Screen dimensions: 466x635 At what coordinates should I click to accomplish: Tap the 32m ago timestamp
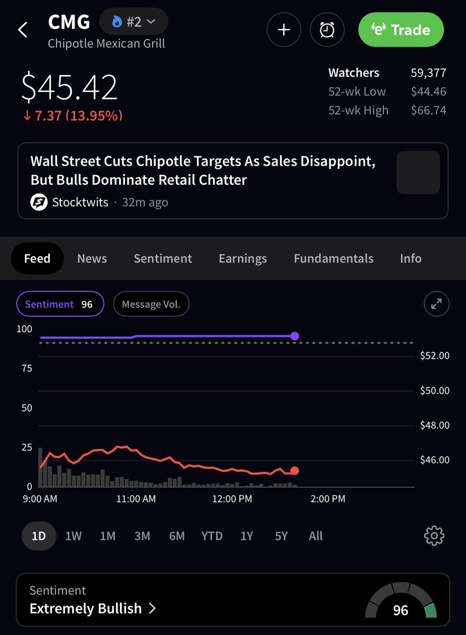tap(145, 202)
